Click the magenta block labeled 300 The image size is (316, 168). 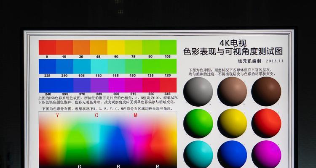click(x=117, y=85)
